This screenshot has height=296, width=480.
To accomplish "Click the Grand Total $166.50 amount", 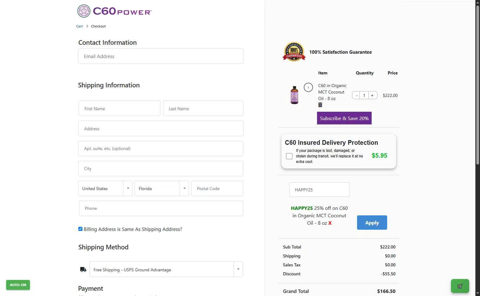I will tap(386, 291).
